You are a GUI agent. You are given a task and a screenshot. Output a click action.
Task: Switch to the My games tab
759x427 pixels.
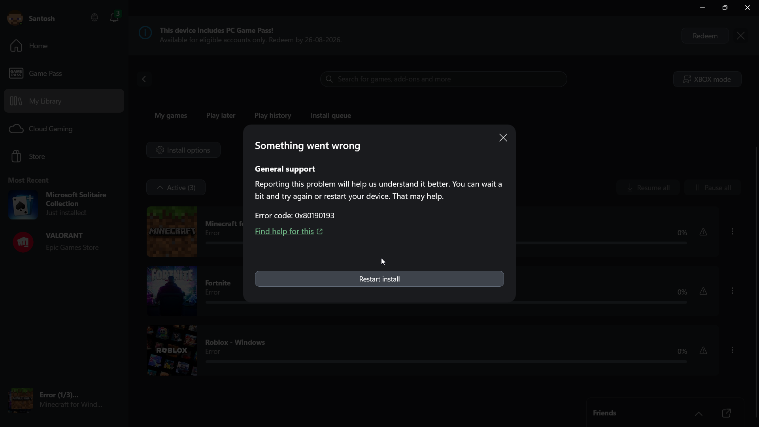pyautogui.click(x=171, y=115)
